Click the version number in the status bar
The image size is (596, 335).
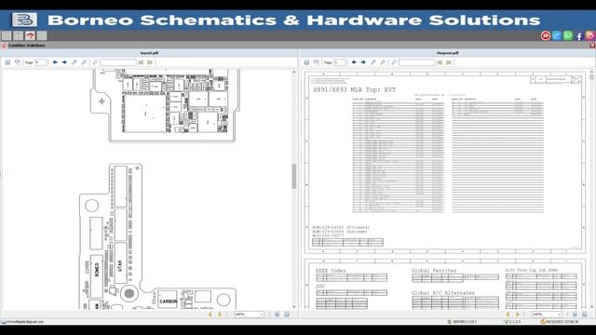514,322
